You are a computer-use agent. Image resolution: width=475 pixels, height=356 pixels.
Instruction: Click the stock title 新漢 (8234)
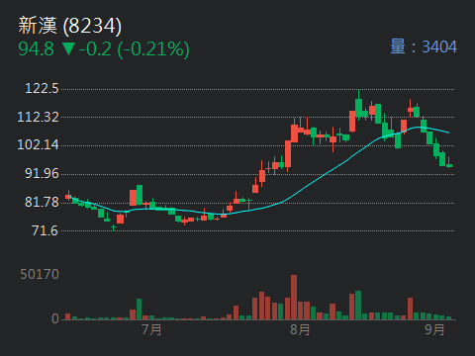pyautogui.click(x=70, y=26)
